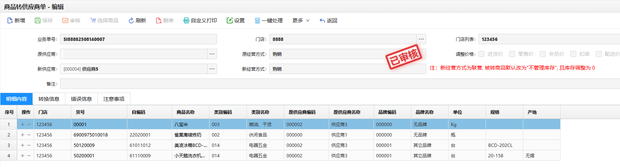620x167 pixels.
Task: Click the 自编码 column header
Action: [149, 112]
